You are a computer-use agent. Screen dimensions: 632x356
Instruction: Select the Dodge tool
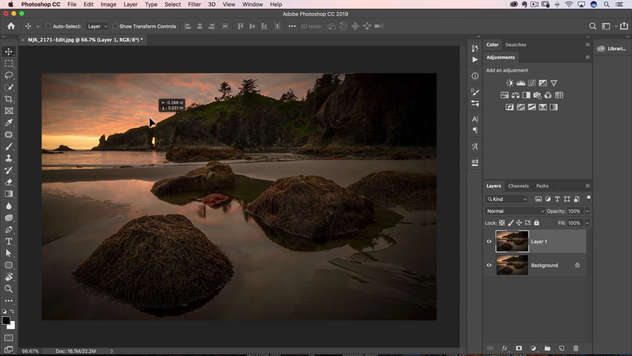(8, 218)
